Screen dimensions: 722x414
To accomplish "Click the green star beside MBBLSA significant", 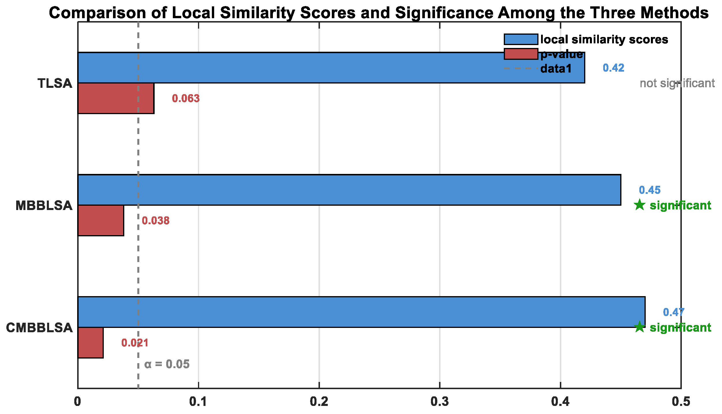I will (640, 205).
